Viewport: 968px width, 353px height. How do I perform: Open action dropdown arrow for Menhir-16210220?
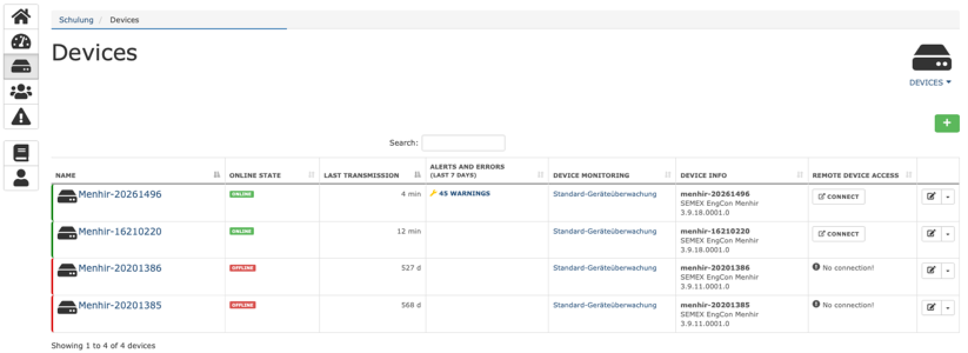coord(947,234)
